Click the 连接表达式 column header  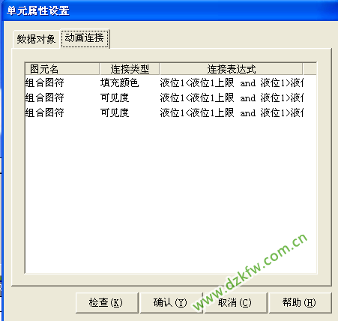click(x=232, y=69)
